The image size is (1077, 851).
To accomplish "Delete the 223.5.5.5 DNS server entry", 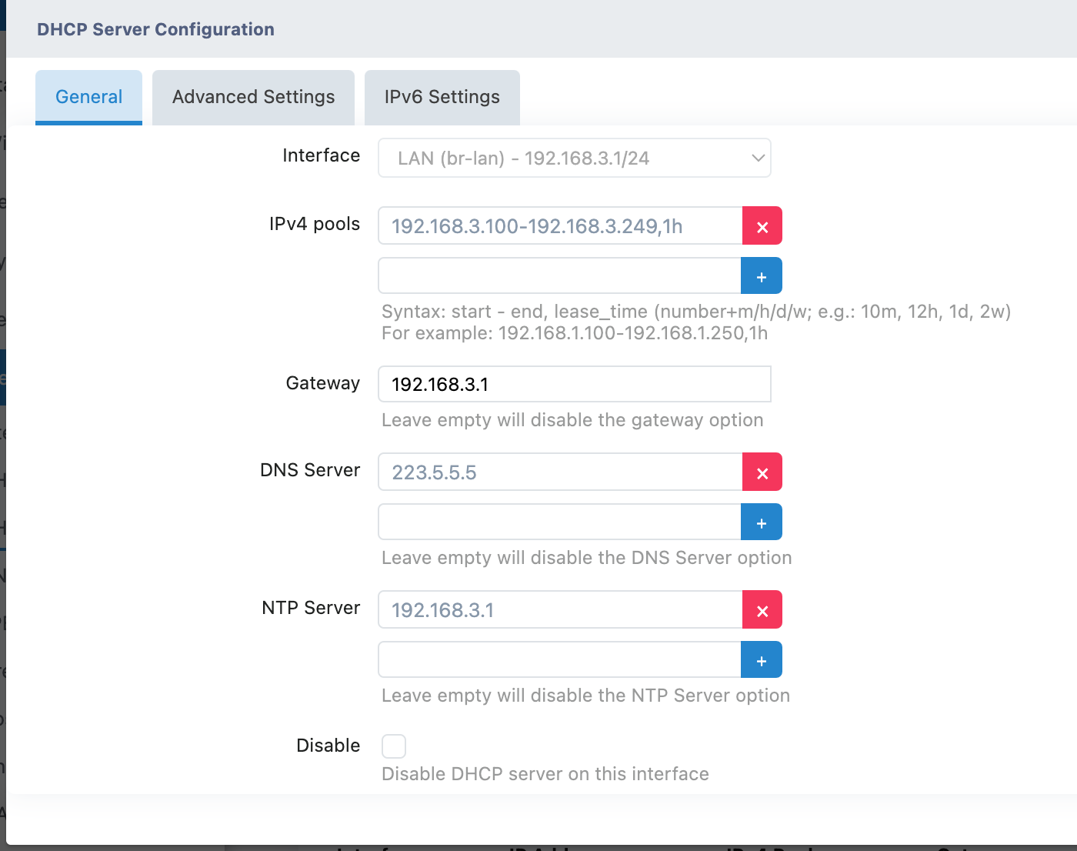I will (762, 472).
